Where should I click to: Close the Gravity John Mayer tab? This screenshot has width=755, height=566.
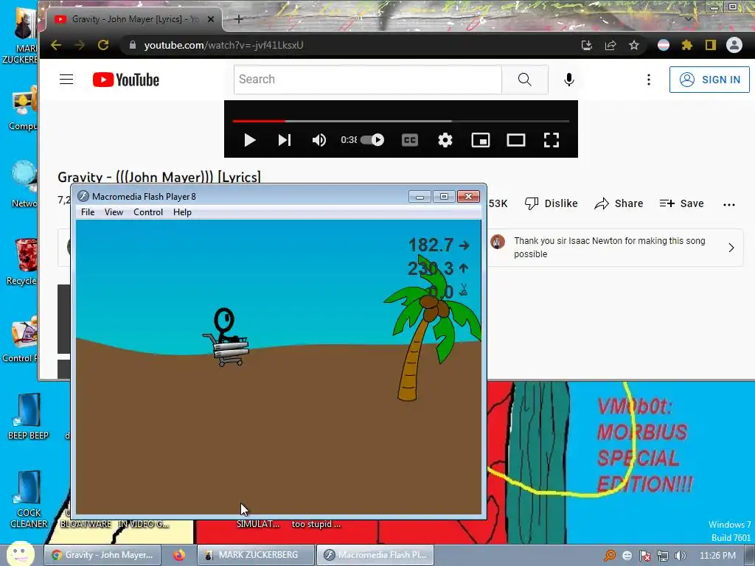click(x=210, y=19)
